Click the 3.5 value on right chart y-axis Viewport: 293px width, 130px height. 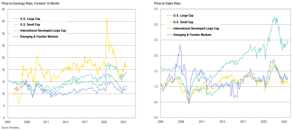[155, 9]
